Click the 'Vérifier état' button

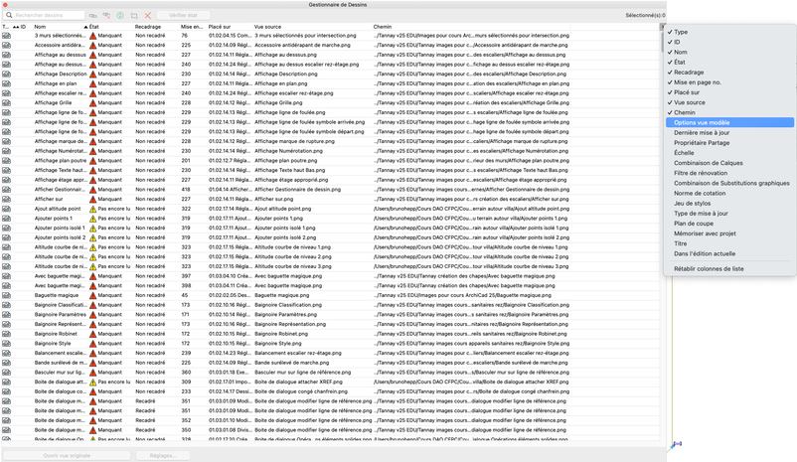point(183,16)
